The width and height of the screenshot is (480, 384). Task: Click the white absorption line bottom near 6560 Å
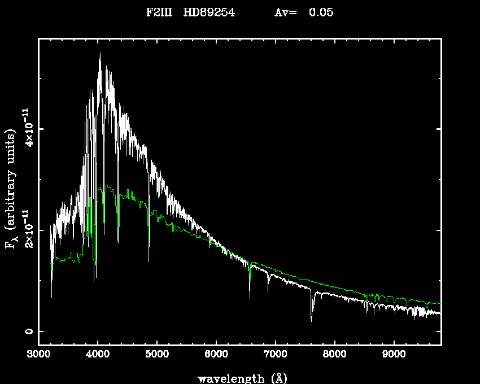tap(250, 298)
